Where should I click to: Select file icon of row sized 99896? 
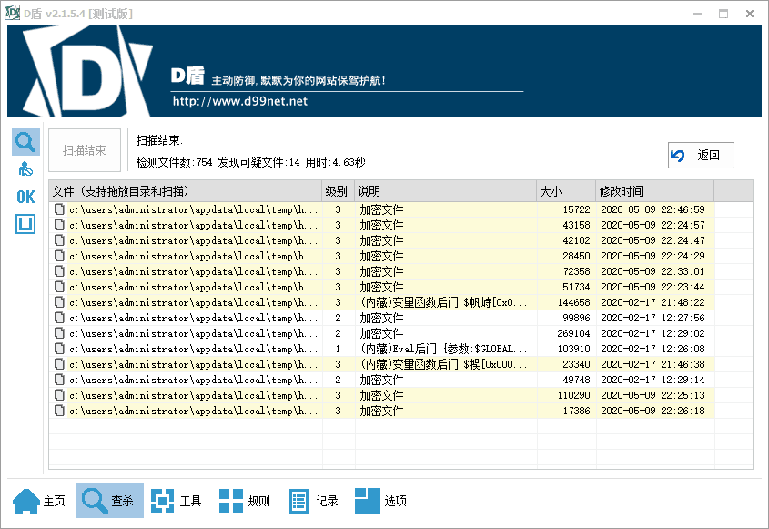point(59,318)
